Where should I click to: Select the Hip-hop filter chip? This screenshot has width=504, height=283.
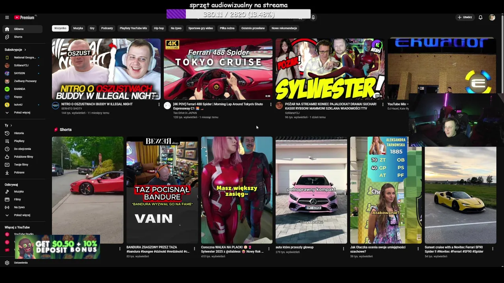click(159, 28)
